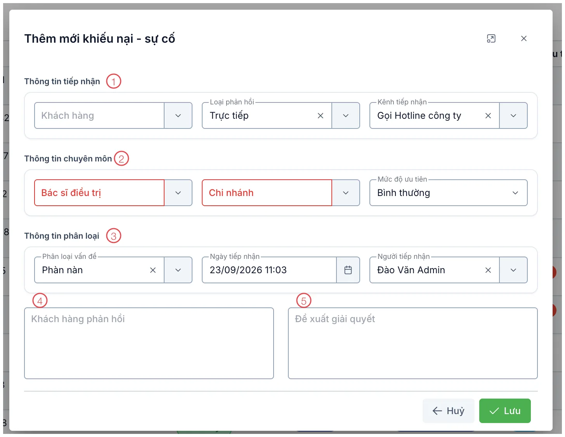Viewport: 565px width, 437px height.
Task: Click into Khách hàng phản hồi text area
Action: (149, 343)
